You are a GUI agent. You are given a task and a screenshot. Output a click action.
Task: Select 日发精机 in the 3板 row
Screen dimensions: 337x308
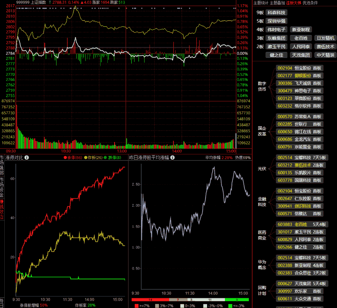click(x=326, y=38)
